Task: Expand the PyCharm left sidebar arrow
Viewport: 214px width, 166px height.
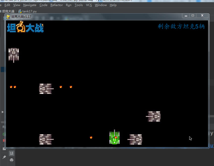Action: [x=3, y=112]
